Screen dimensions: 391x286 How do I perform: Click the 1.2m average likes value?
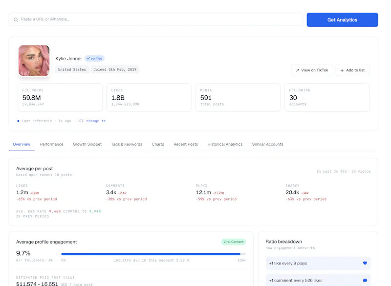[22, 192]
